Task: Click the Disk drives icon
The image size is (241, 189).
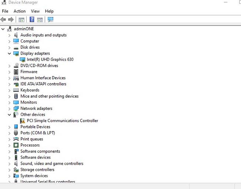Action: (x=16, y=48)
